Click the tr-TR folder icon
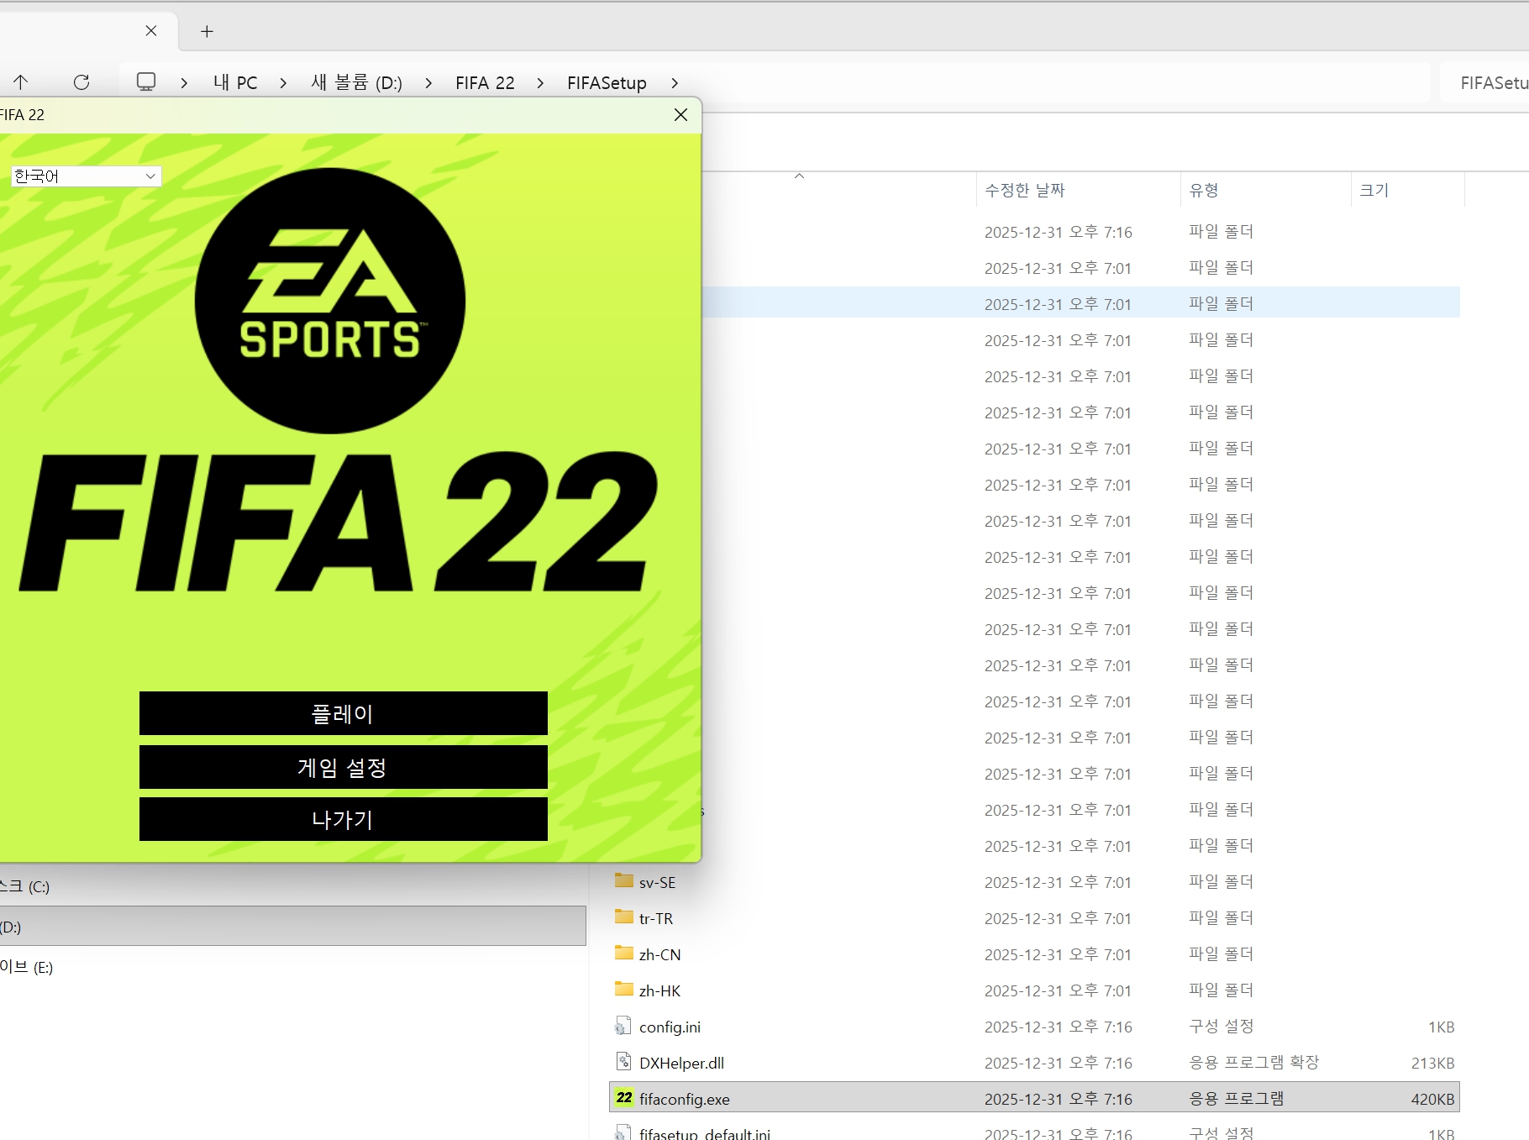This screenshot has width=1529, height=1140. click(623, 917)
